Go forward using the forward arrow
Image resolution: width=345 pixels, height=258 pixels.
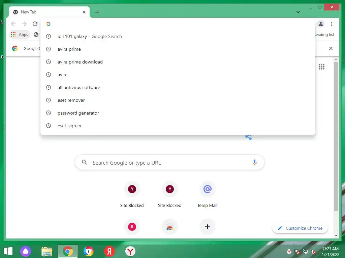(x=24, y=24)
